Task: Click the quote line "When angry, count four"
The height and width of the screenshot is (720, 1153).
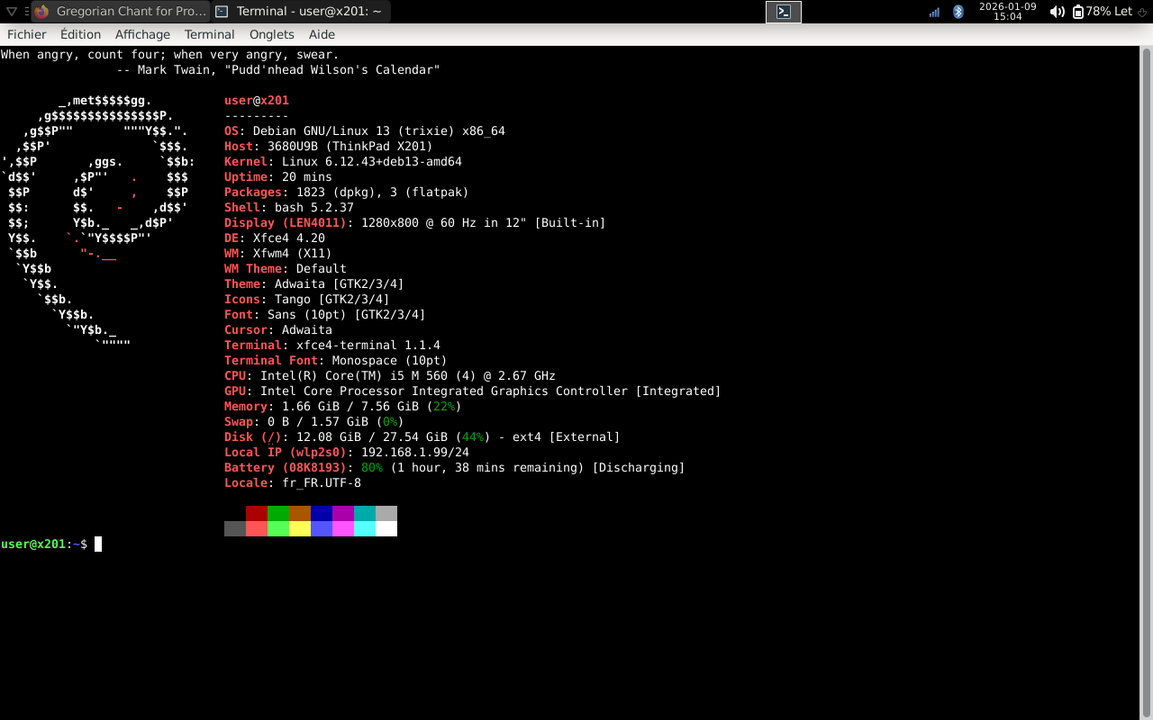Action: coord(80,55)
